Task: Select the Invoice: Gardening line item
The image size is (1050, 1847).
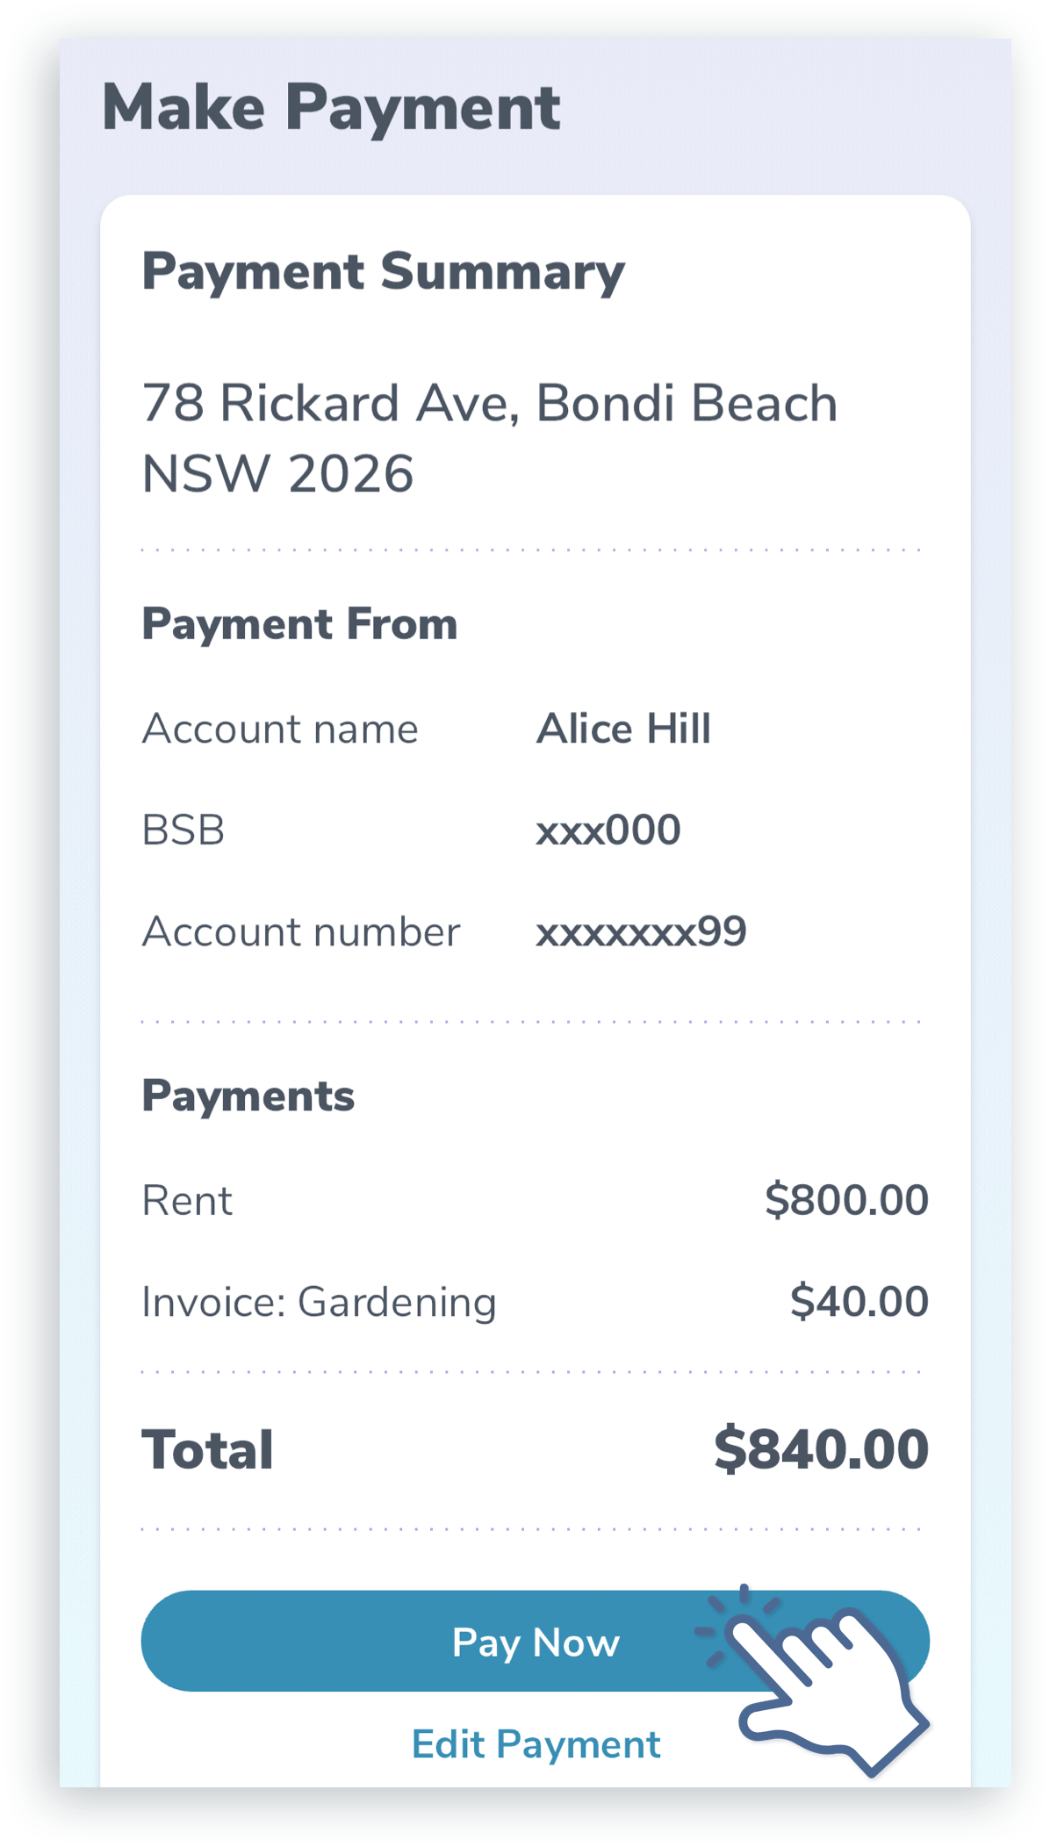Action: coord(320,1301)
